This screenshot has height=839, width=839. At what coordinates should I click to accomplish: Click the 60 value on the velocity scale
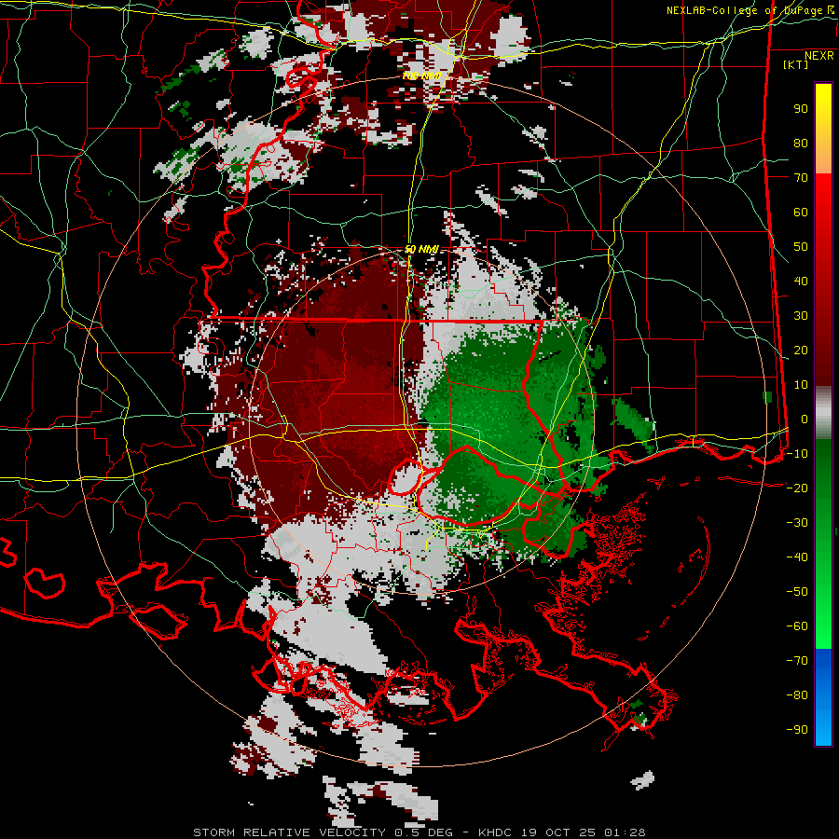(801, 212)
